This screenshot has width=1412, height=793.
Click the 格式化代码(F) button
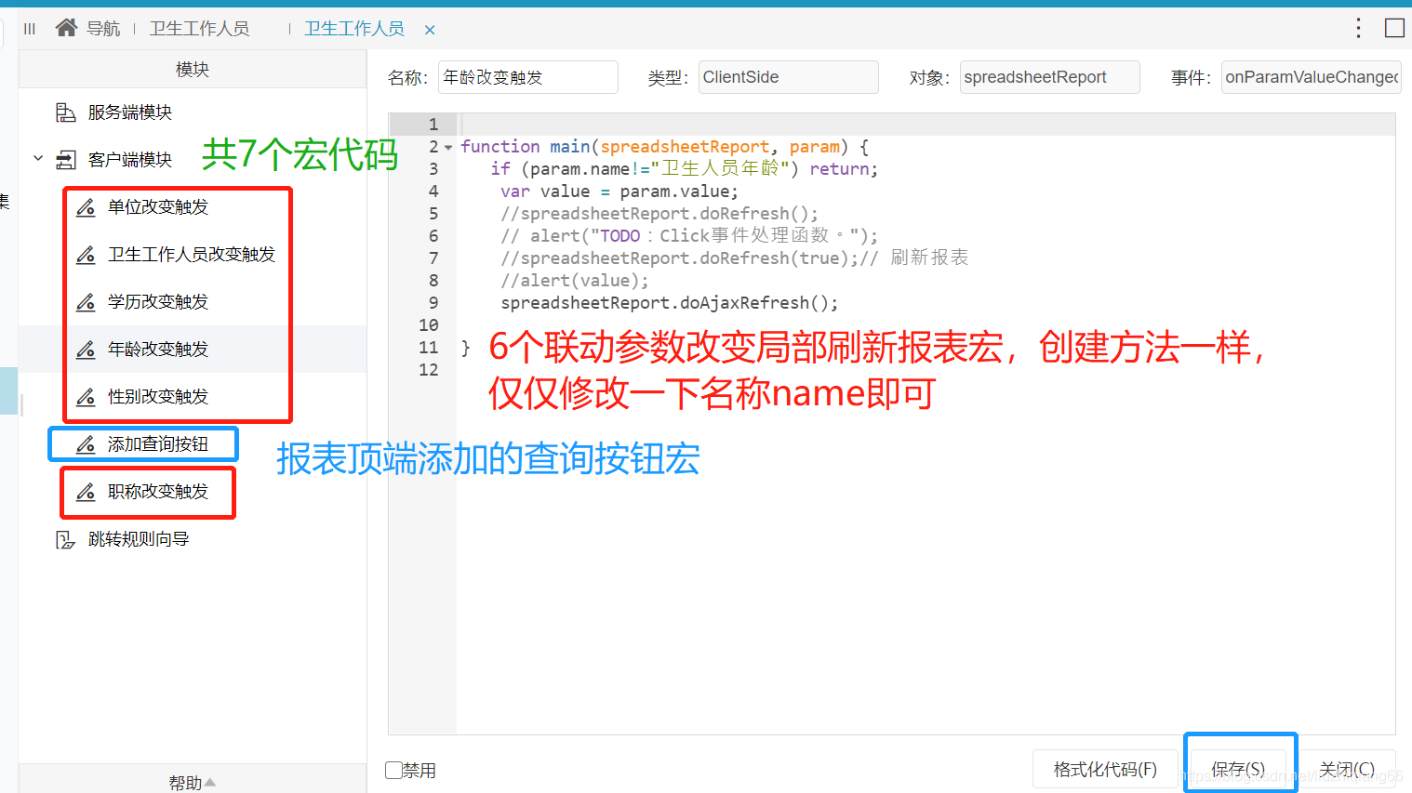(1105, 770)
